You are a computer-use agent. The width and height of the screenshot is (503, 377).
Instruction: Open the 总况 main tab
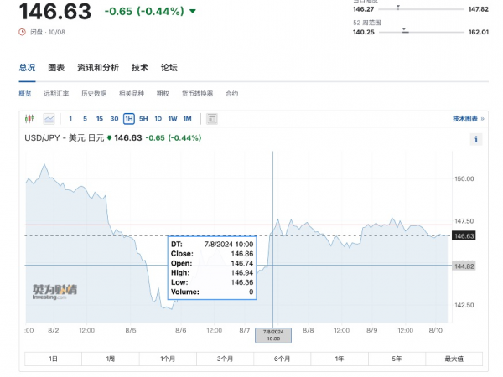[27, 68]
